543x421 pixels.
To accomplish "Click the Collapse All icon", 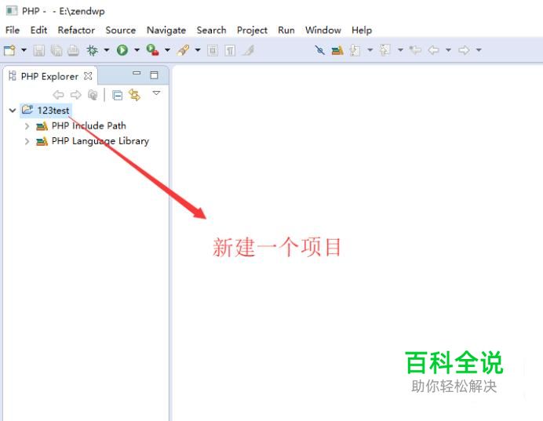I will point(118,95).
